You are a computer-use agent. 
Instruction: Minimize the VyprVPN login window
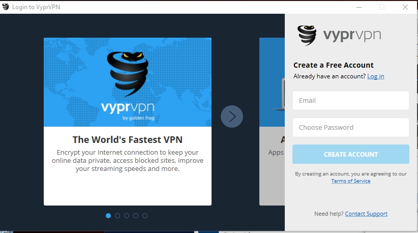(359, 7)
